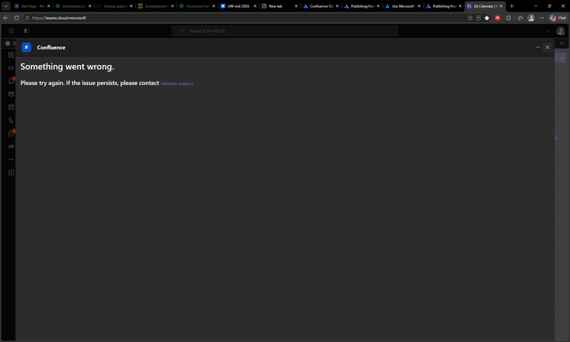The height and width of the screenshot is (342, 570).
Task: Open Teams communities icon in sidebar
Action: coord(11,94)
